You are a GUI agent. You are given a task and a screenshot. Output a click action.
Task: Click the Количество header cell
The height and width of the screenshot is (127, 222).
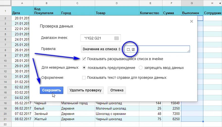[151, 11]
